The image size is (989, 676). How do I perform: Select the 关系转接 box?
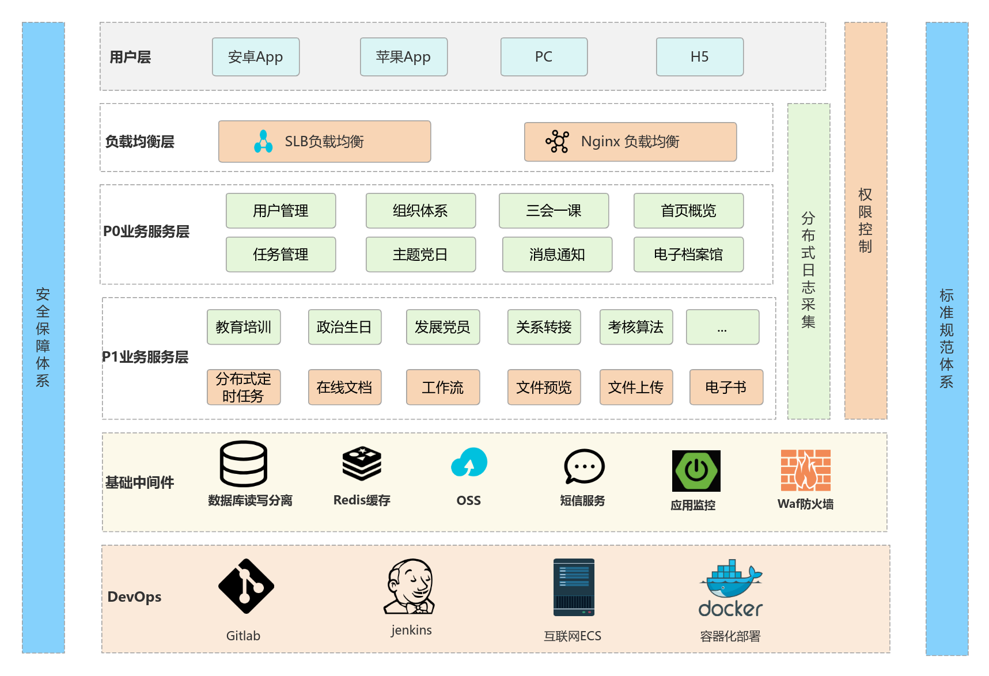point(544,327)
